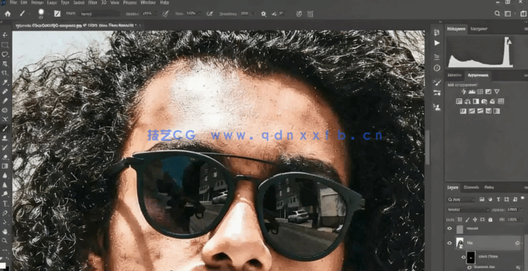Select the Rectangular Marquee tool

[x=5, y=45]
